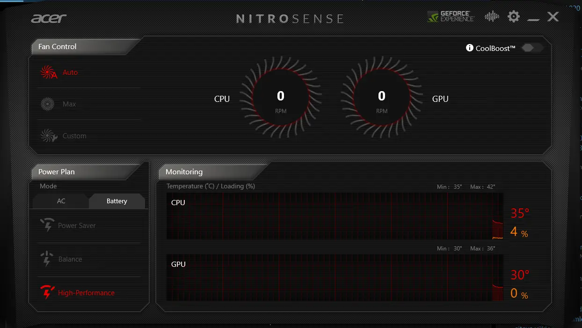The height and width of the screenshot is (328, 582).
Task: Switch to the Battery mode tab
Action: (117, 201)
